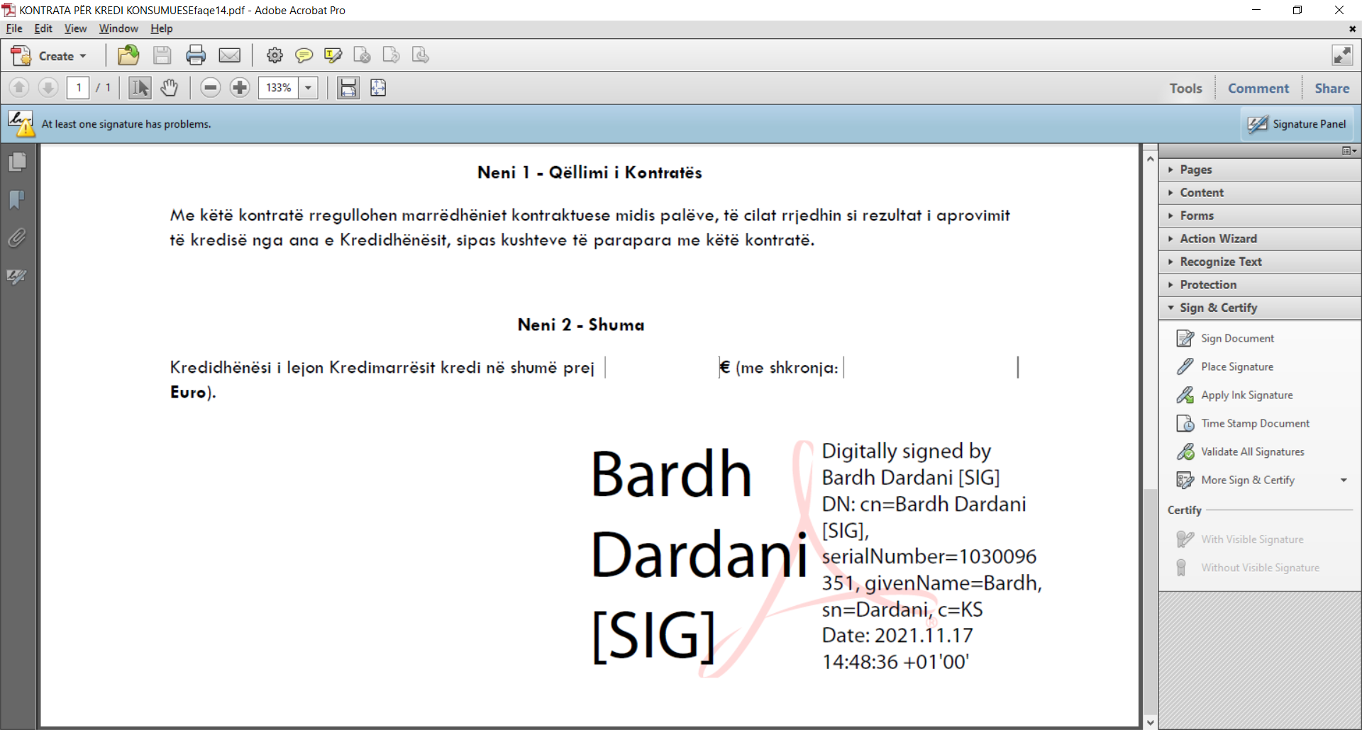Click fit width scrolling icon
The image size is (1362, 730).
tap(348, 87)
